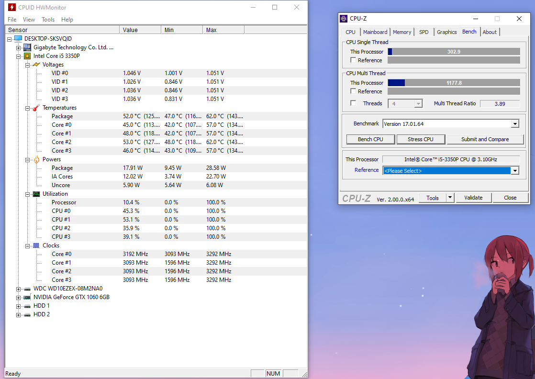535x379 pixels.
Task: Click the Clocks waveform icon
Action: (36, 245)
